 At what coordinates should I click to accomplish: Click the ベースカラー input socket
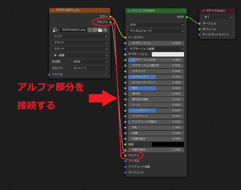coord(125,38)
